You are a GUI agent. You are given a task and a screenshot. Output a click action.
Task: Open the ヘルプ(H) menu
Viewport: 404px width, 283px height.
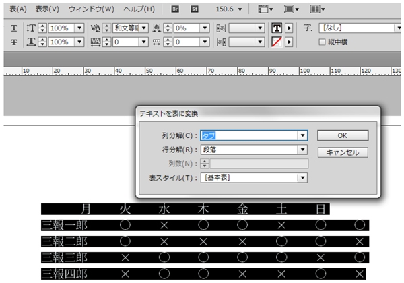139,10
